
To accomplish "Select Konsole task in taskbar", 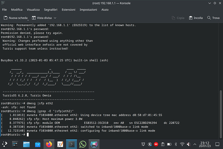I will tap(71, 144).
